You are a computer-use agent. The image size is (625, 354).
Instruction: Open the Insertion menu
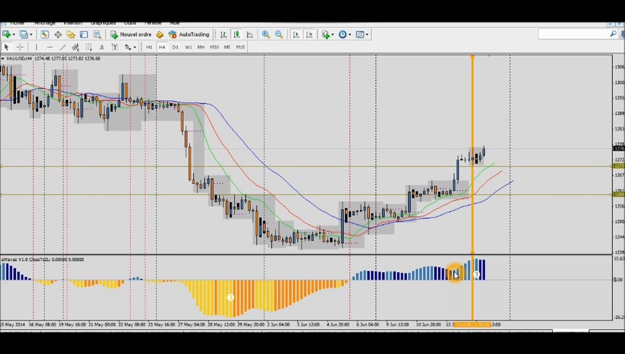tap(73, 23)
